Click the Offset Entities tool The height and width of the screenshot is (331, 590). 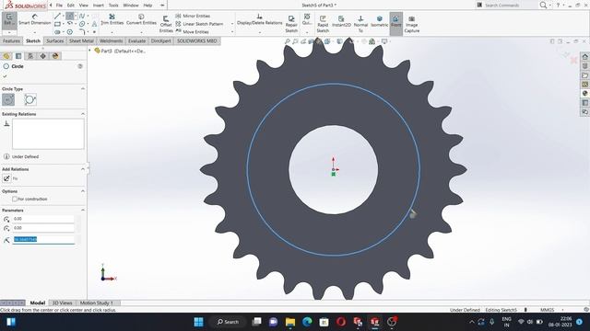(166, 24)
